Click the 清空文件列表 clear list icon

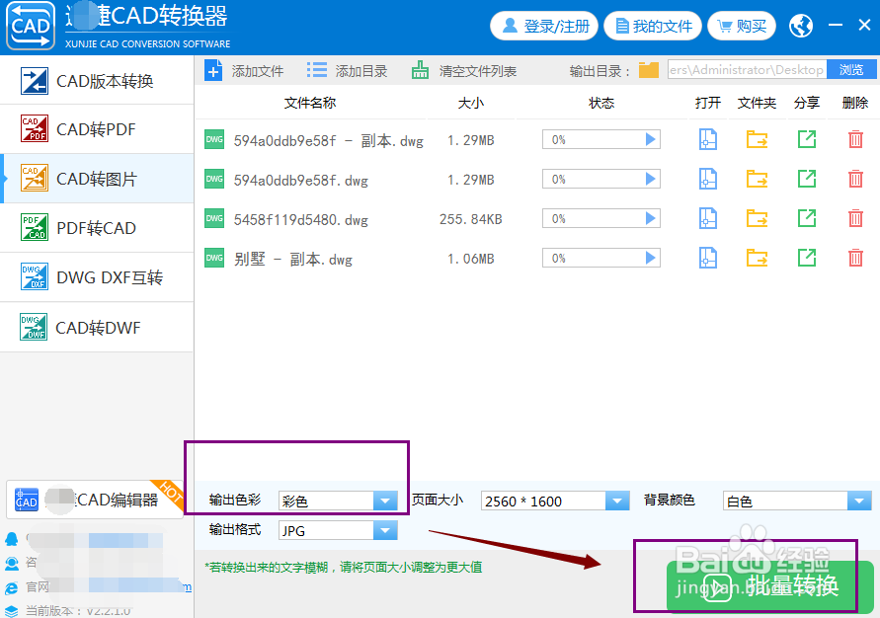419,69
